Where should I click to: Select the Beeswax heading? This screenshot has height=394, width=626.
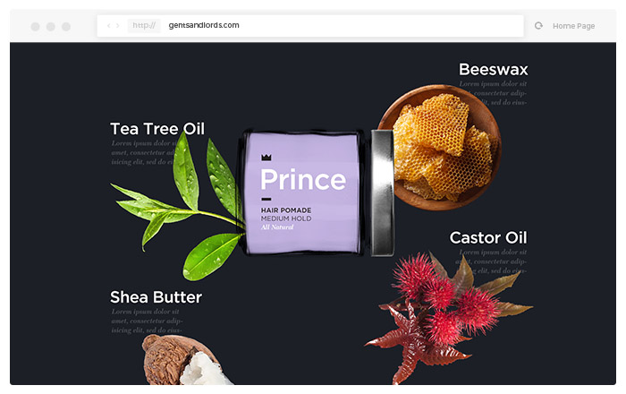coord(494,70)
